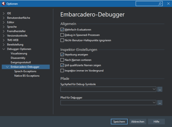Expand the Sprache tree node

click(4, 27)
